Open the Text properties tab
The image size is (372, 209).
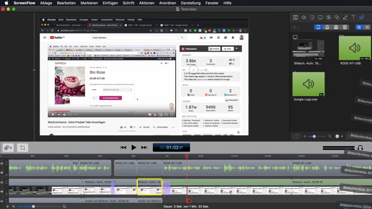pyautogui.click(x=354, y=17)
